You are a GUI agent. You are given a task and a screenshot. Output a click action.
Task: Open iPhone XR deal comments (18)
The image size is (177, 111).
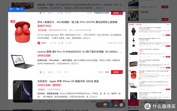point(68,102)
